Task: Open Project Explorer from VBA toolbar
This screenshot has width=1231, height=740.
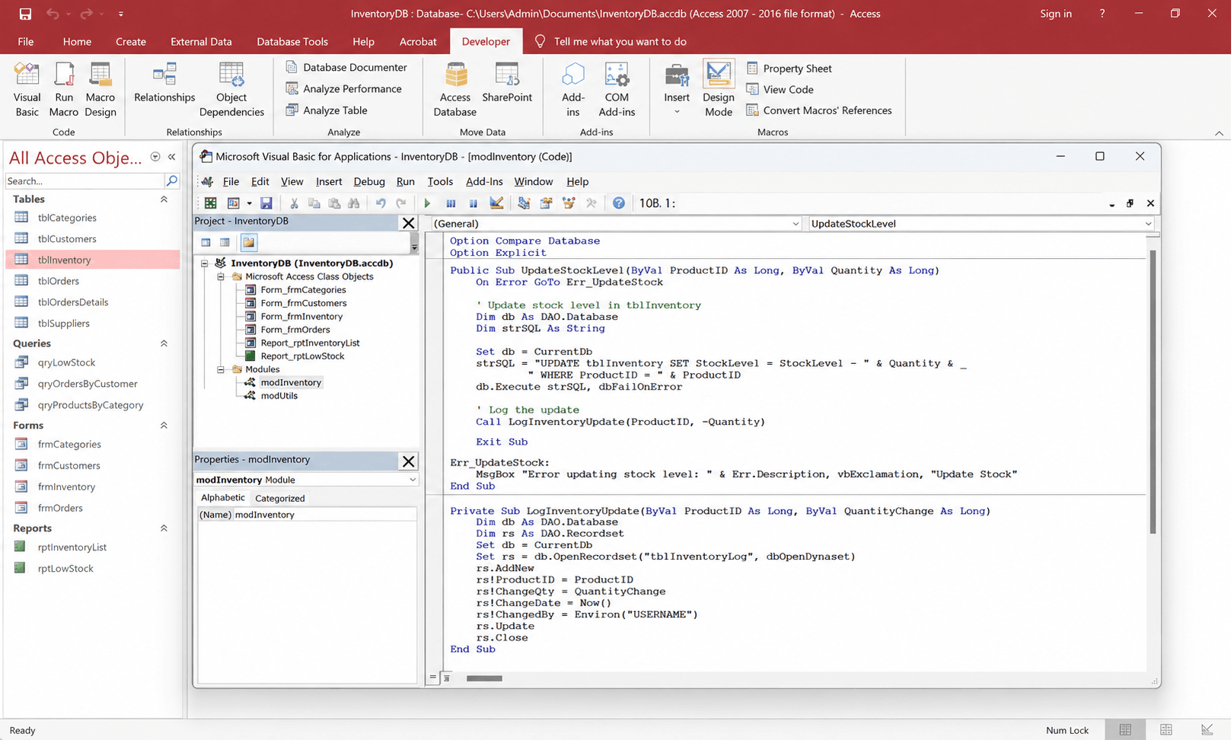Action: 524,203
